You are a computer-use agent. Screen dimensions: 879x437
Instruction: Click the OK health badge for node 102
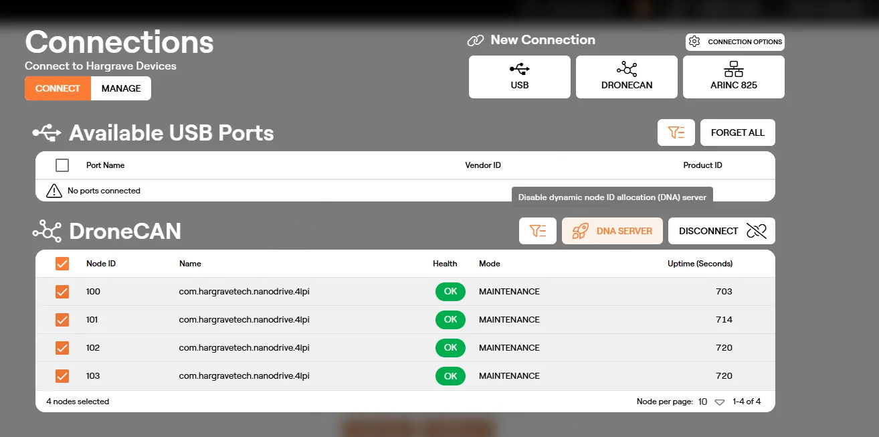(450, 348)
